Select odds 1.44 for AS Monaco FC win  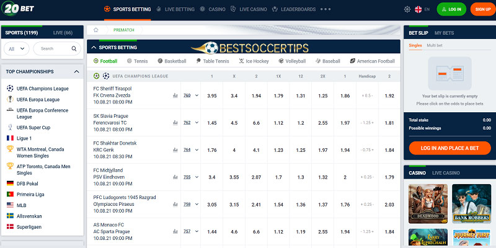tap(212, 232)
